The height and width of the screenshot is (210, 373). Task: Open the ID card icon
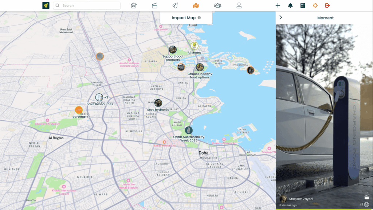coord(303,5)
